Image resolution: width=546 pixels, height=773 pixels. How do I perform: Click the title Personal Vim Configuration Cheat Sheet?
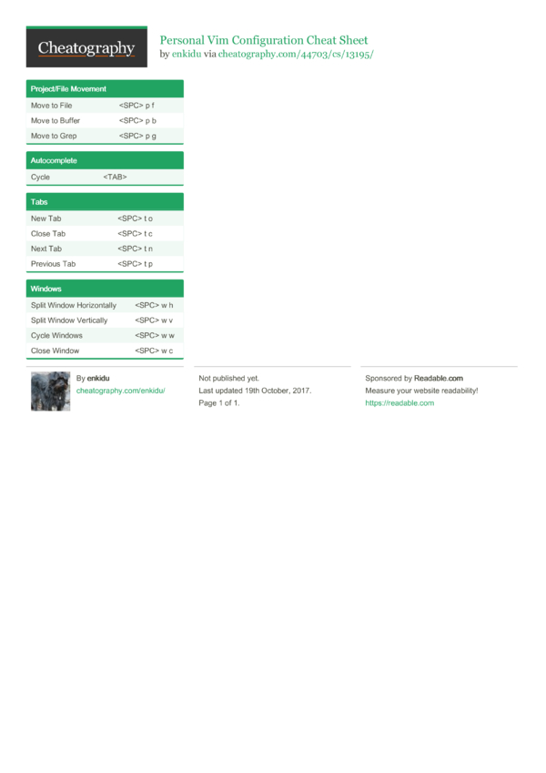tap(264, 40)
